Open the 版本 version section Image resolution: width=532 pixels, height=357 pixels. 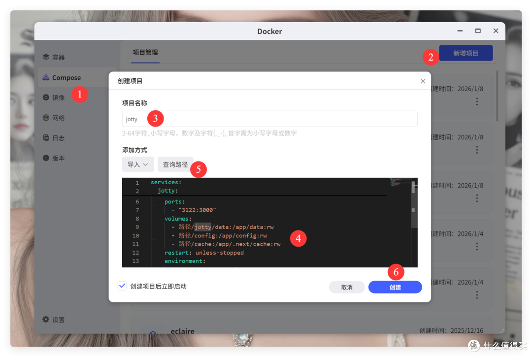point(54,158)
